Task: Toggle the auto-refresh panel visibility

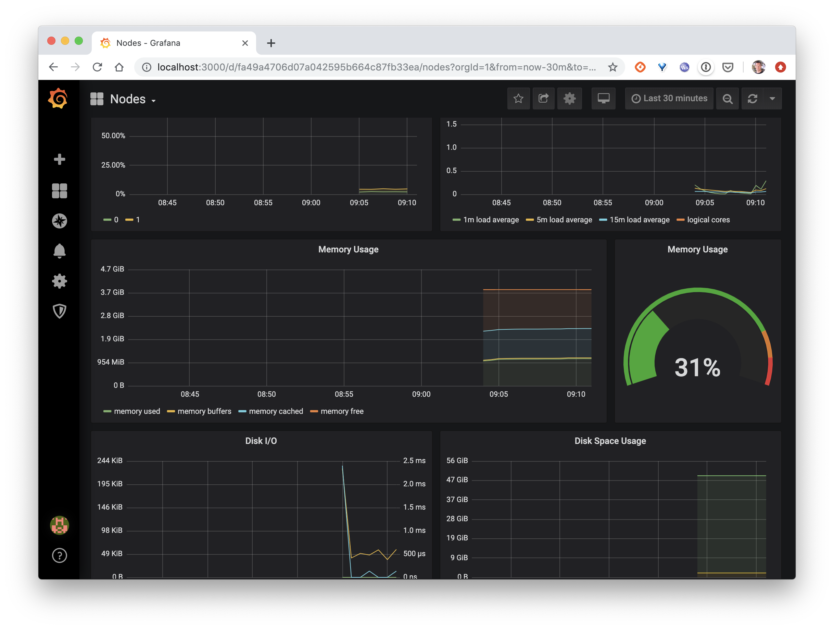Action: pyautogui.click(x=773, y=98)
